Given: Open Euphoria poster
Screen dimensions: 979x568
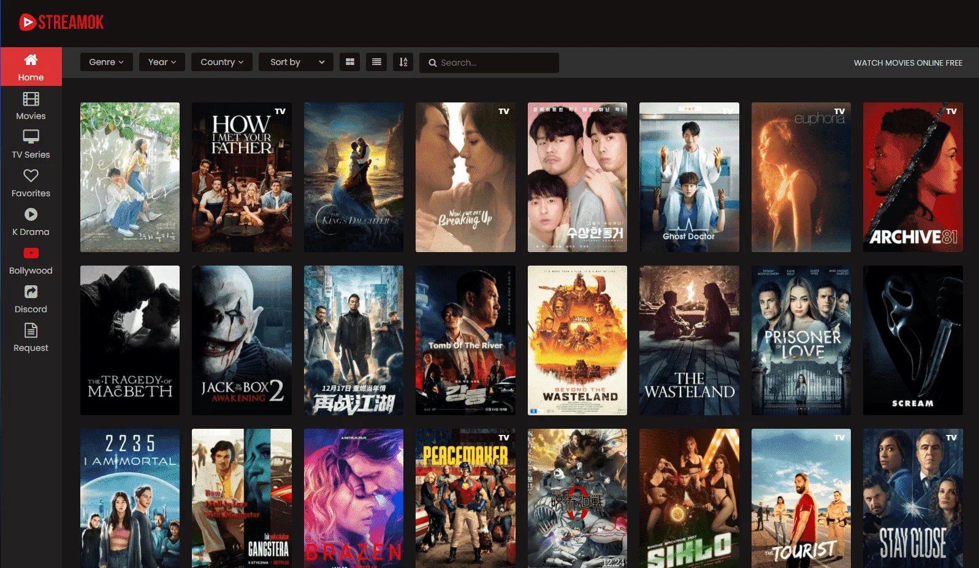Looking at the screenshot, I should pos(801,177).
